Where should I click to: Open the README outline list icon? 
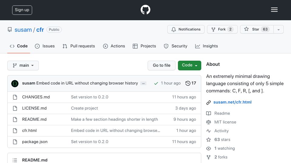coord(15,160)
